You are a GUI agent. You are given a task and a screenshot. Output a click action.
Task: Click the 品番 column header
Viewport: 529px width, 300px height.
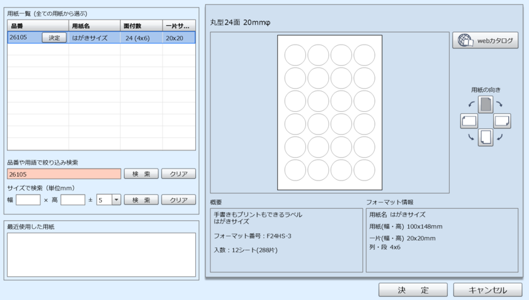pyautogui.click(x=38, y=26)
